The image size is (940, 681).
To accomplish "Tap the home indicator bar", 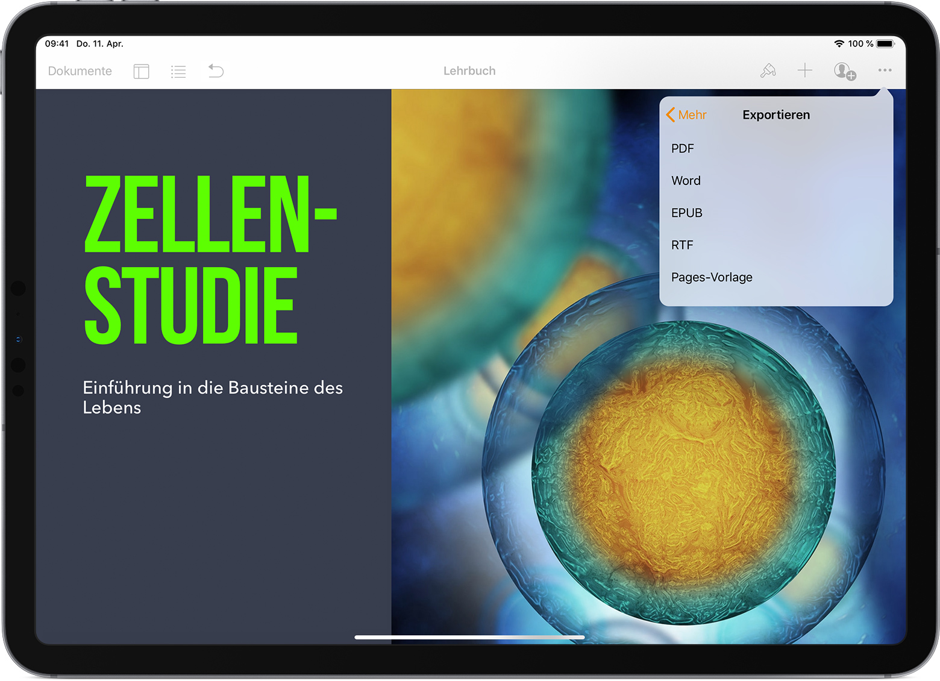I will [469, 637].
